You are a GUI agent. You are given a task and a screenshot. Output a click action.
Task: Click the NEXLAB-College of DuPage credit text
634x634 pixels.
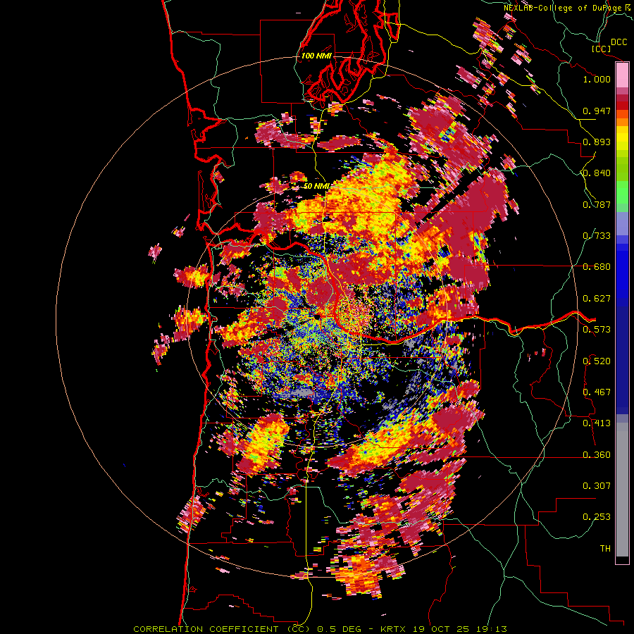click(x=566, y=8)
